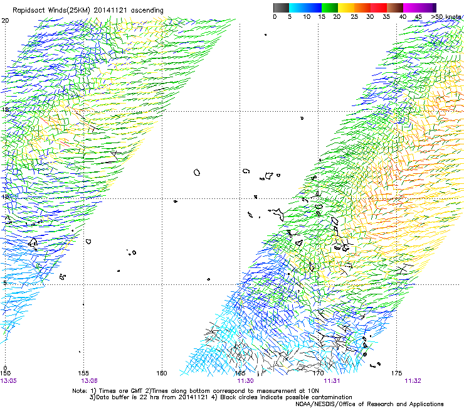Click the longitude label '150'
The height and width of the screenshot is (408, 464).
coord(5,373)
